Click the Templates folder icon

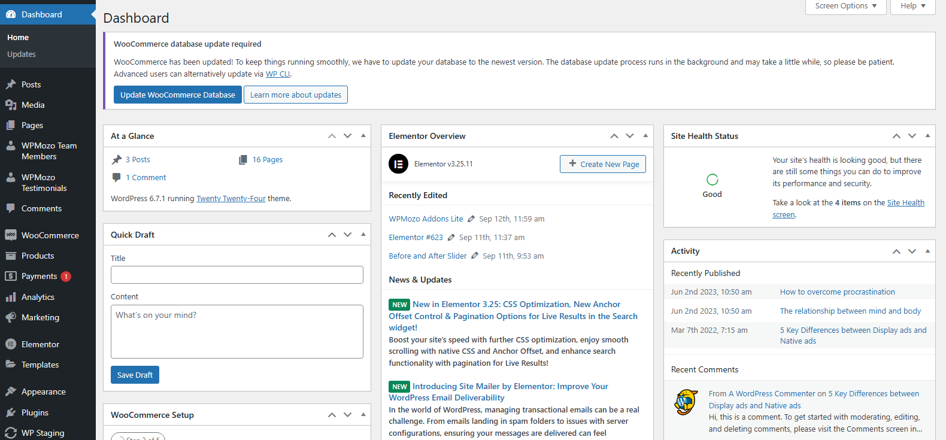(11, 365)
